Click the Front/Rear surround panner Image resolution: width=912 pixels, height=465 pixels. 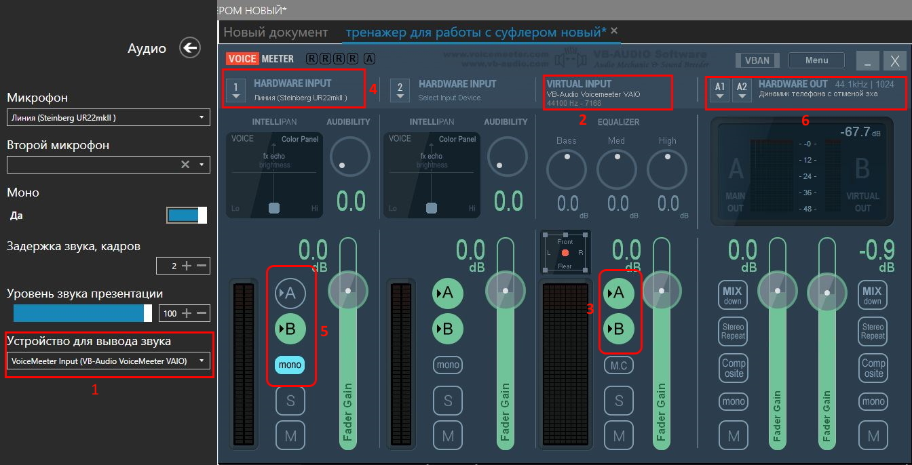click(565, 252)
